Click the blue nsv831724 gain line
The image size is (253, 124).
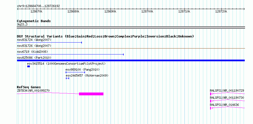(x=49, y=43)
